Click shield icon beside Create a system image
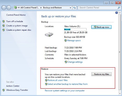 [x=4, y=26]
